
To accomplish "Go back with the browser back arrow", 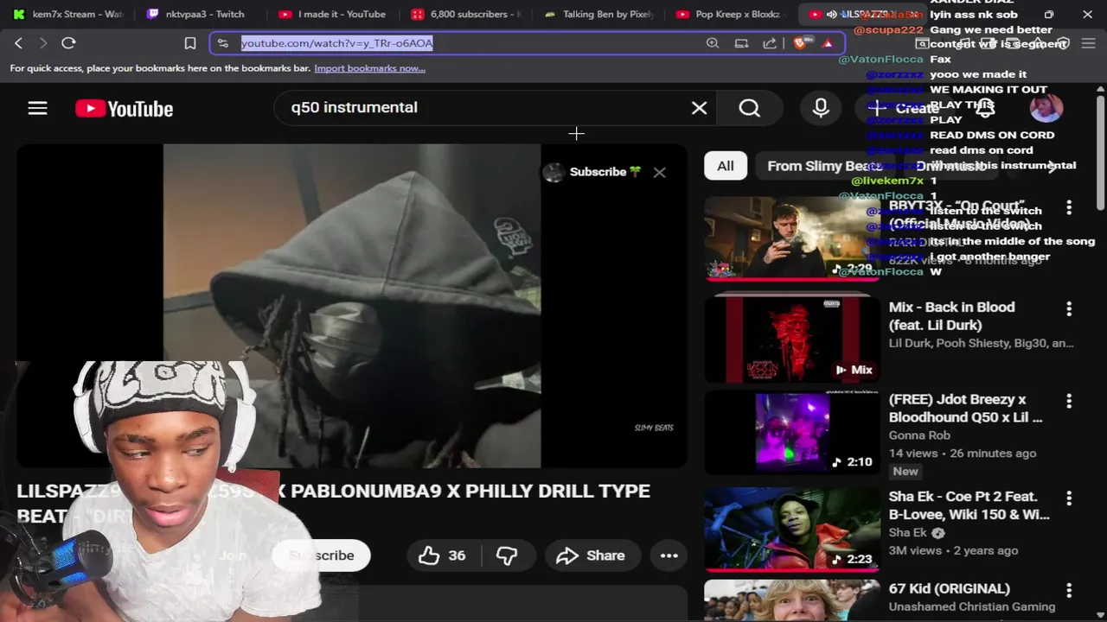I will [x=18, y=43].
